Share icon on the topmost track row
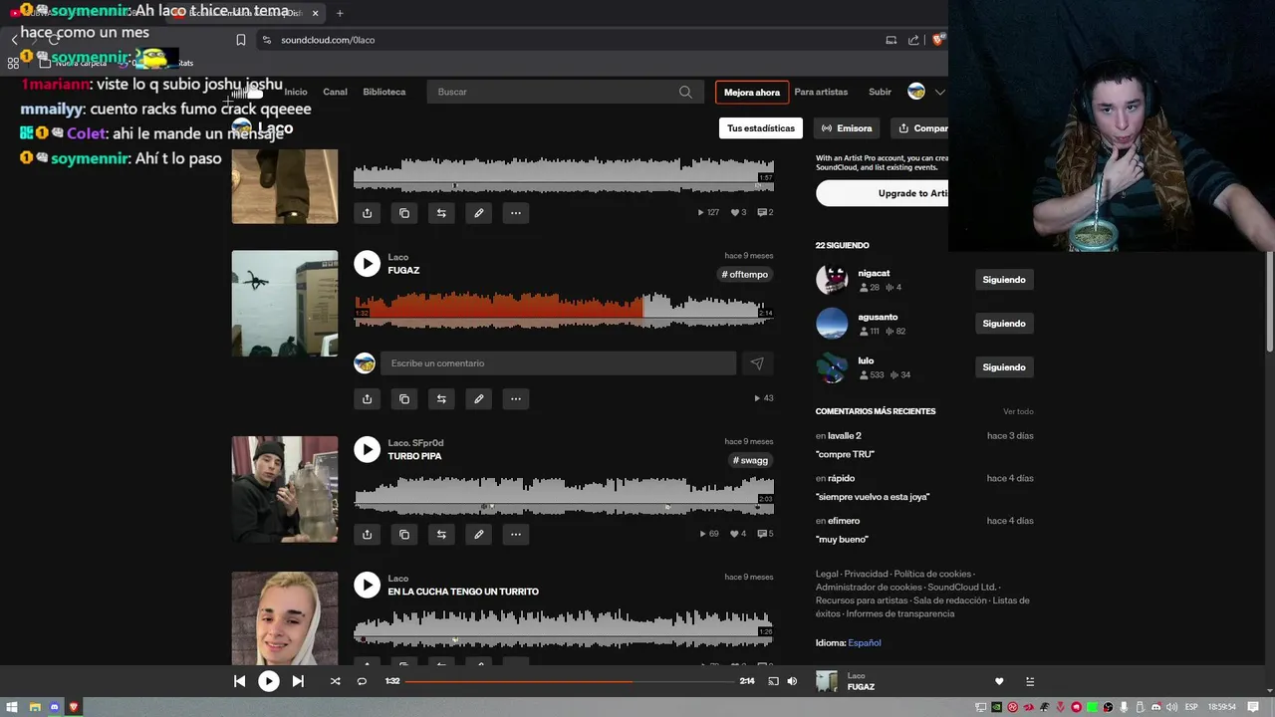 367,212
